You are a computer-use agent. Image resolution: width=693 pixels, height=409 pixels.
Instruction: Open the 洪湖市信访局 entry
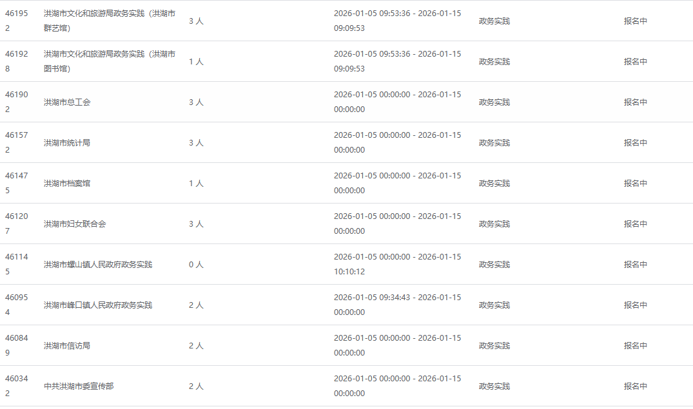(x=67, y=345)
